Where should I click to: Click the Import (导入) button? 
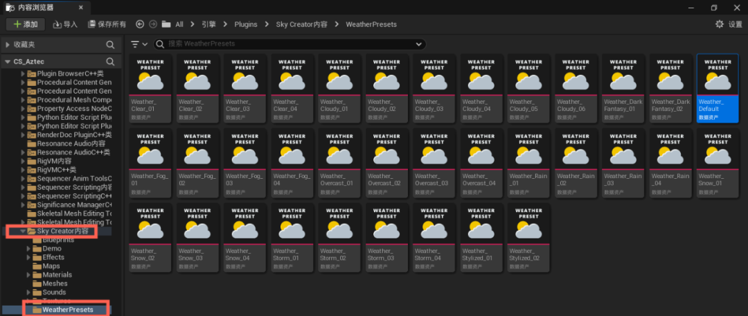coord(65,24)
